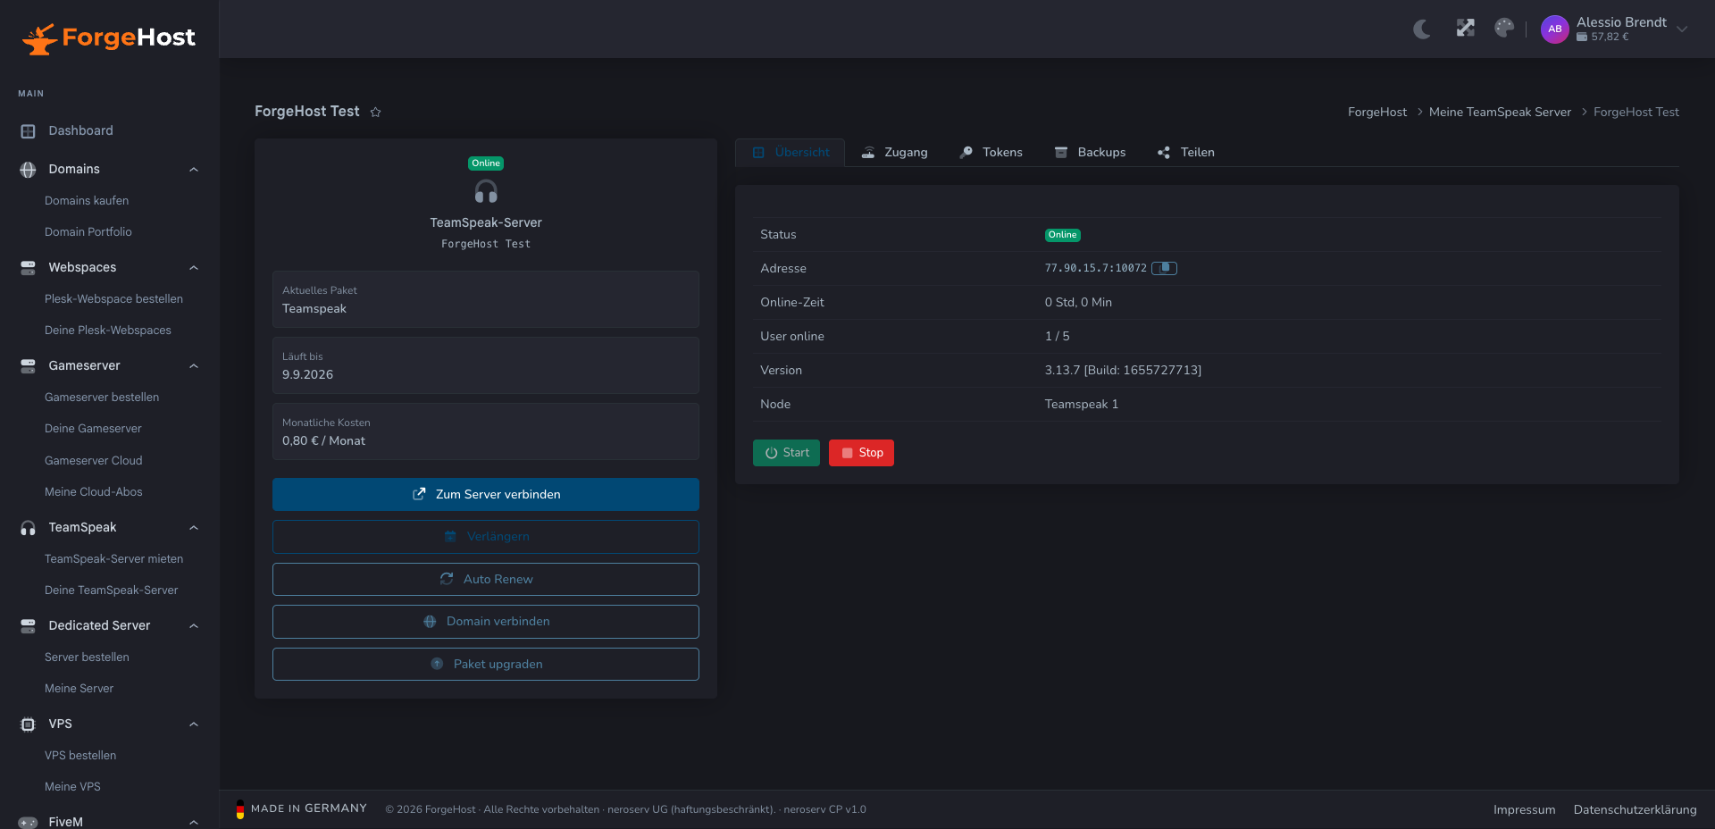
Task: Click the large TeamSpeak-Server headset icon
Action: tap(486, 192)
